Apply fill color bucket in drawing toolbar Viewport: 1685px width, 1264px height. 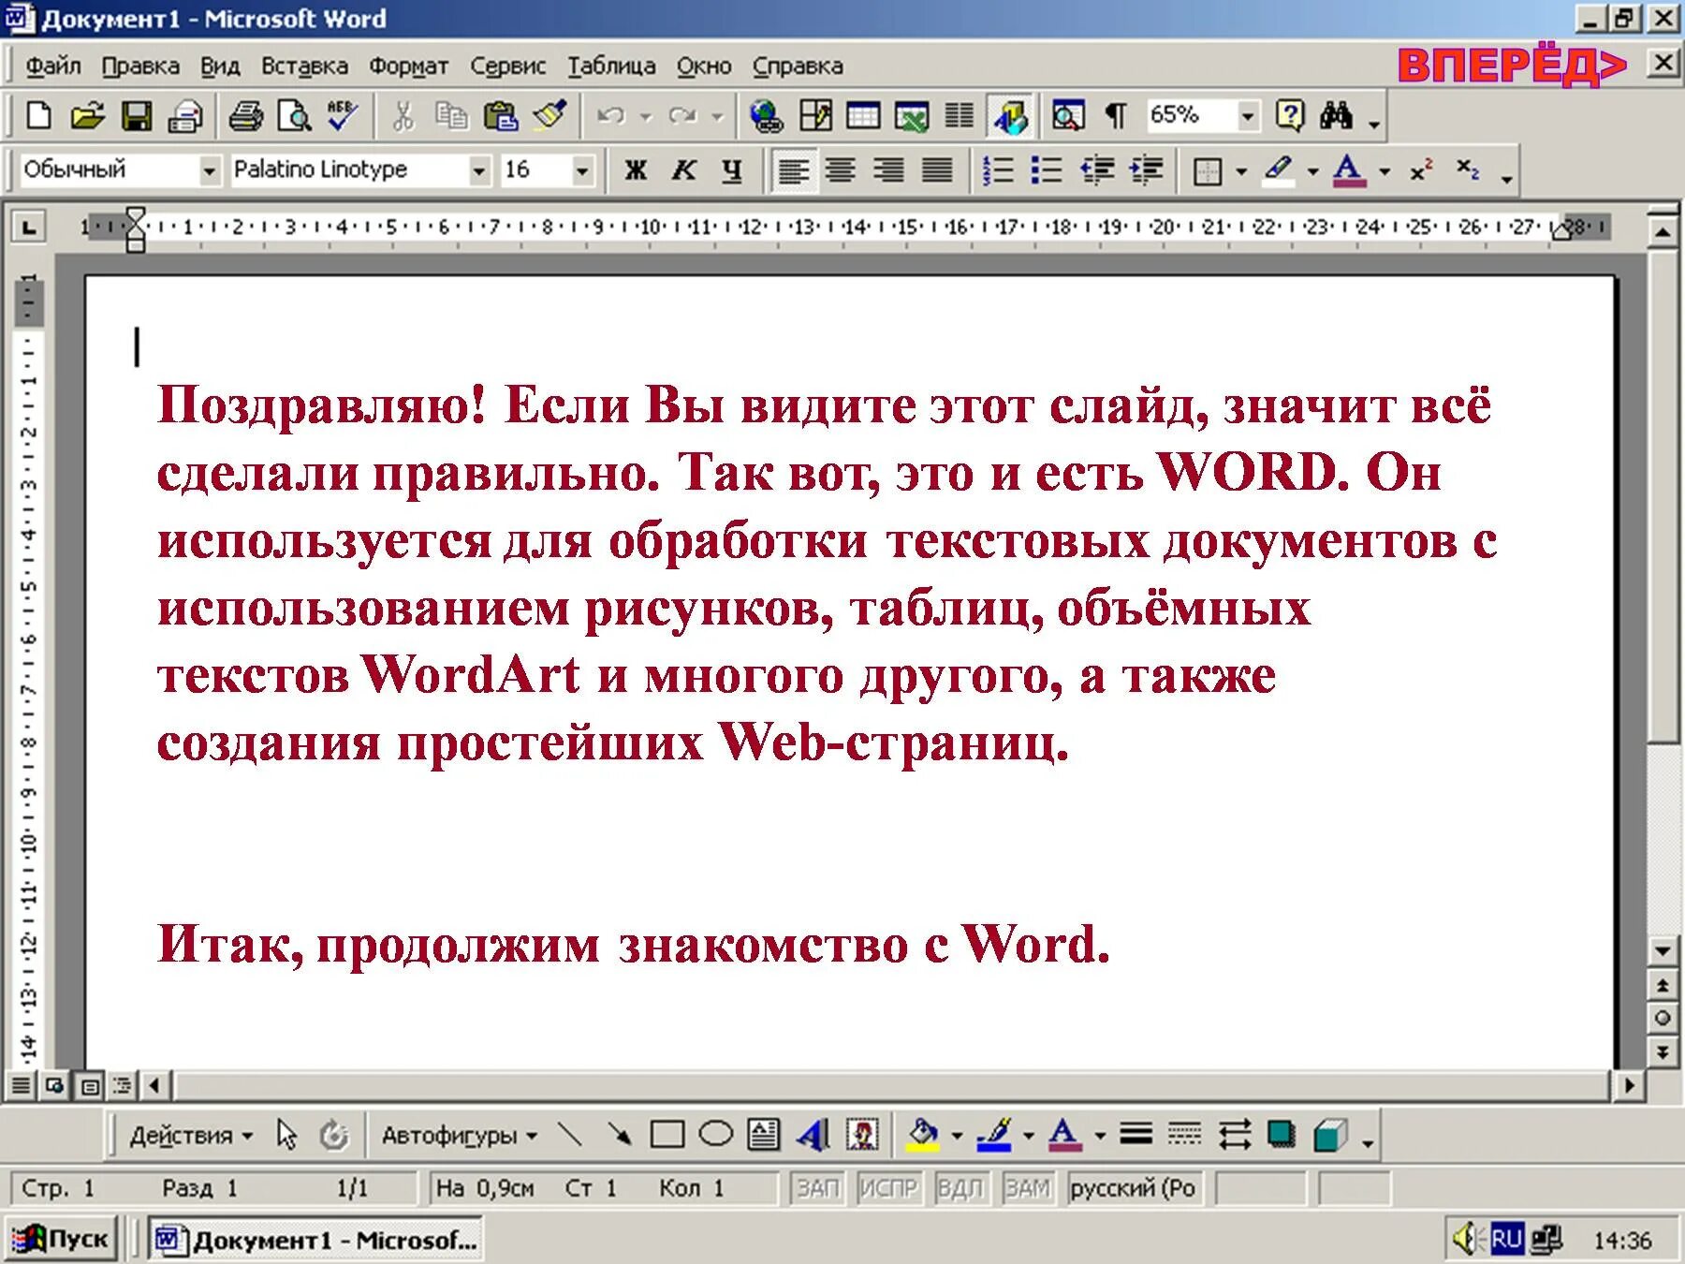tap(922, 1136)
